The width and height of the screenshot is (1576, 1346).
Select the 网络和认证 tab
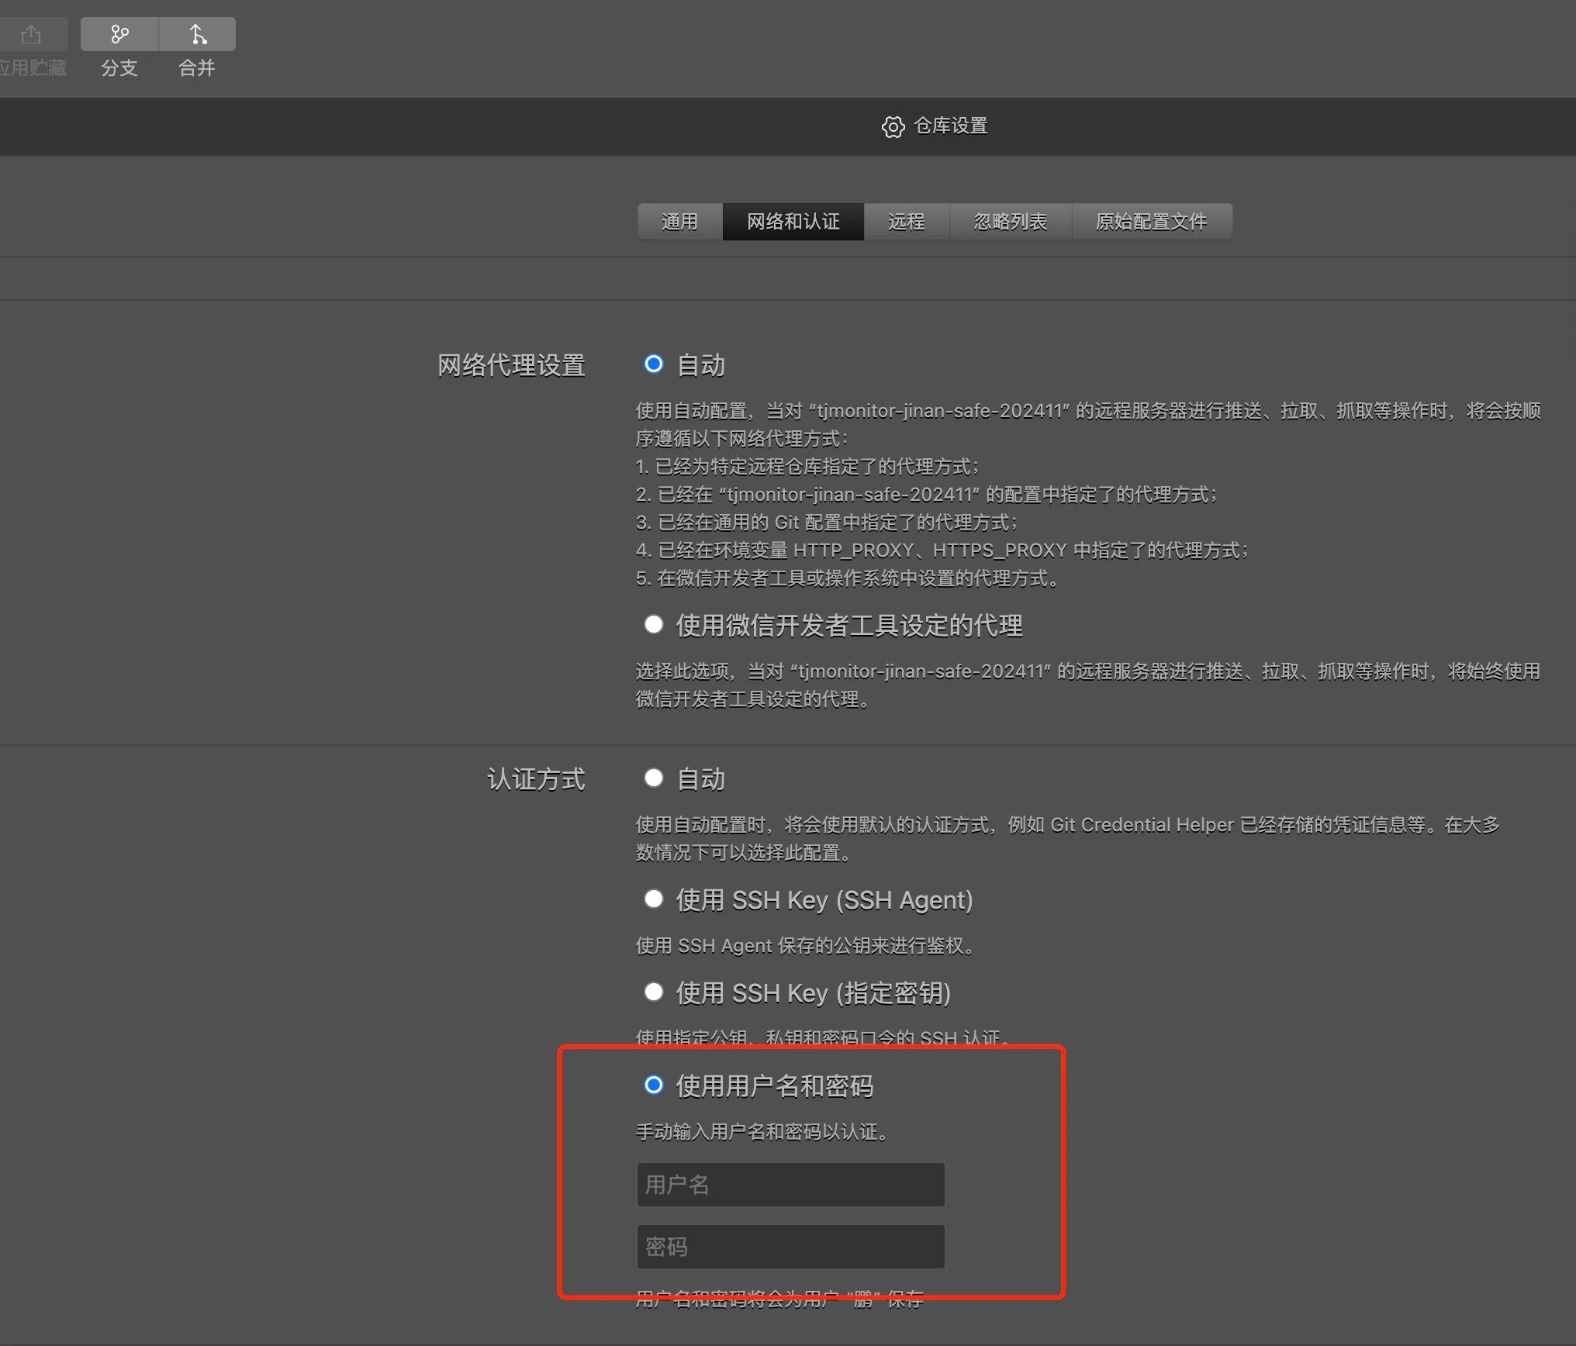click(x=793, y=222)
